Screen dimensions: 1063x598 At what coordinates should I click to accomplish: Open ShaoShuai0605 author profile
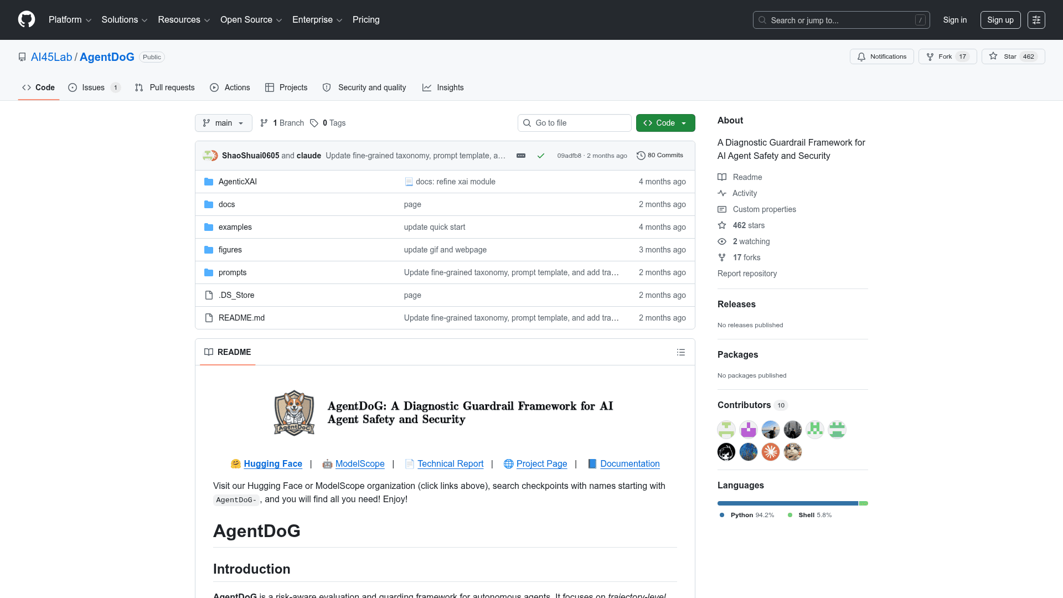(x=250, y=156)
